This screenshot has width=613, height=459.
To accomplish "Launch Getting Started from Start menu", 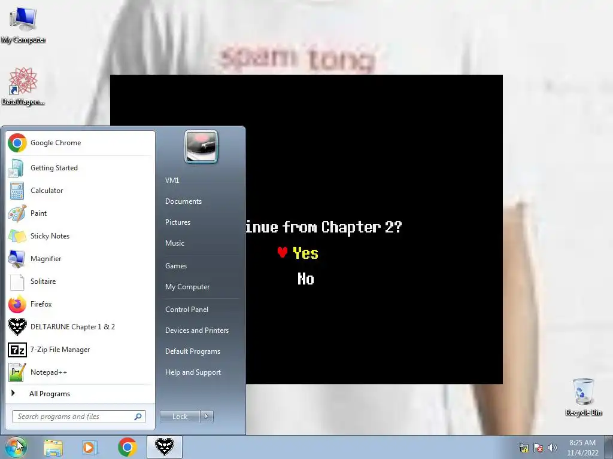I will pyautogui.click(x=80, y=168).
